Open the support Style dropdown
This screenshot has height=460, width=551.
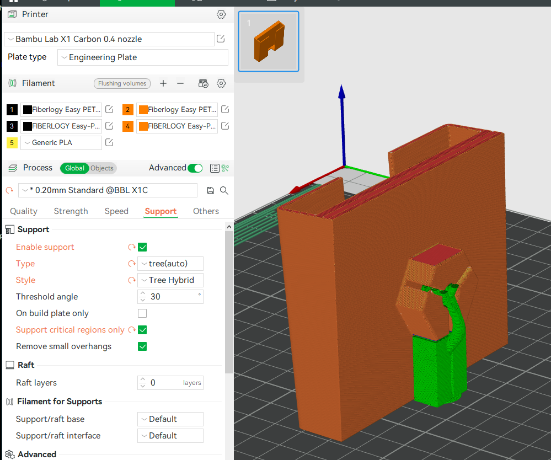170,280
